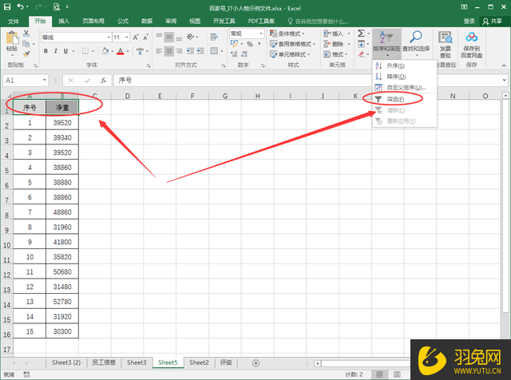Click the Name Box showing A1
The height and width of the screenshot is (380, 511).
(26, 80)
